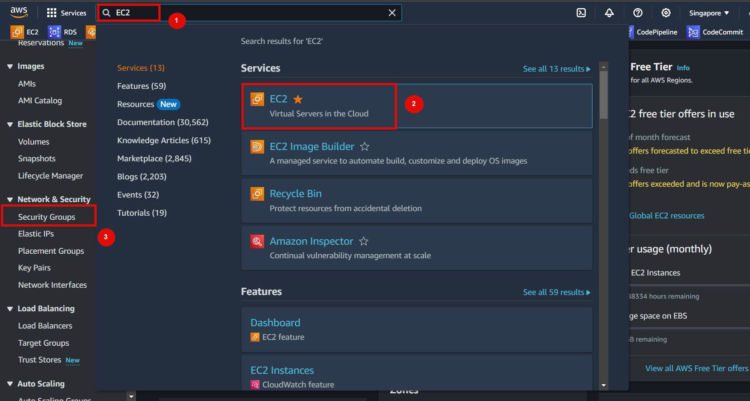Image resolution: width=750 pixels, height=401 pixels.
Task: Open Security Groups in the sidebar
Action: click(x=47, y=217)
